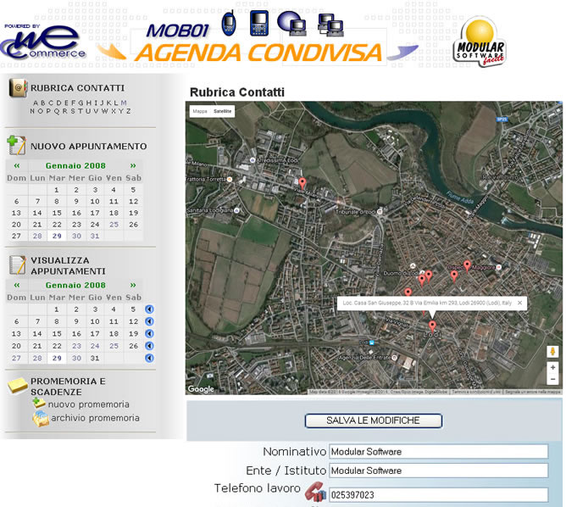Click the Nuovo Appuntamento sidebar heading

point(88,146)
